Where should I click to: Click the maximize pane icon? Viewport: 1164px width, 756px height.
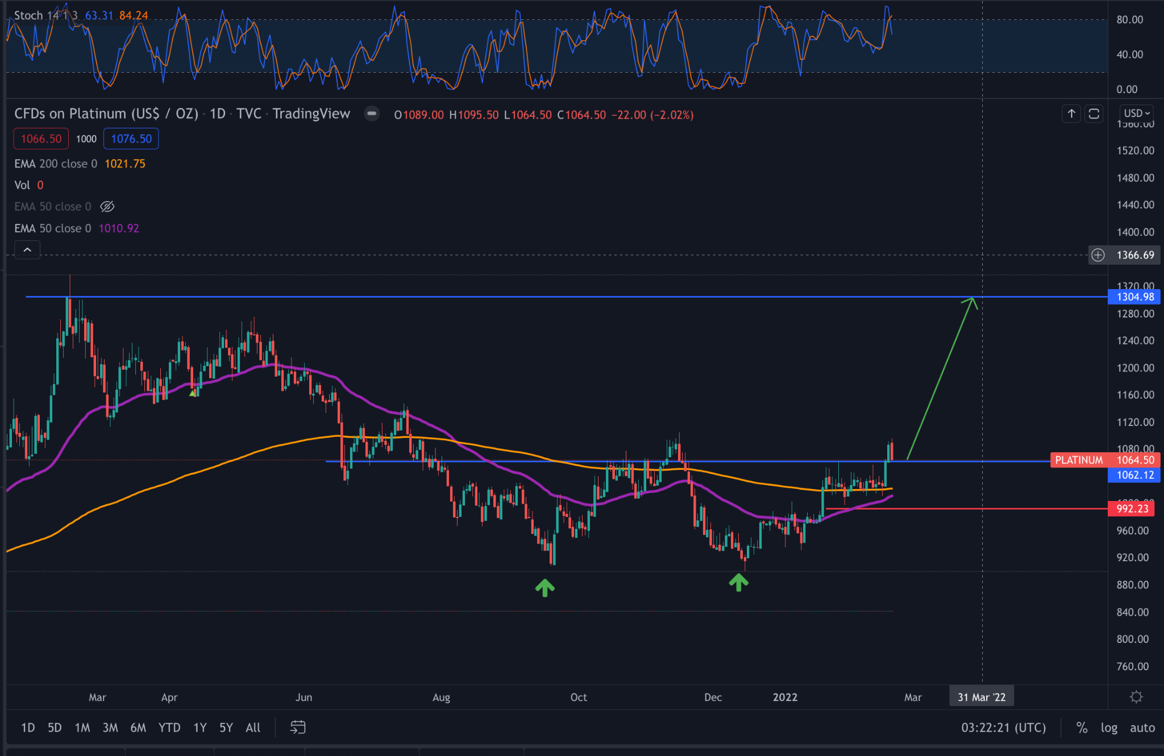click(1094, 114)
